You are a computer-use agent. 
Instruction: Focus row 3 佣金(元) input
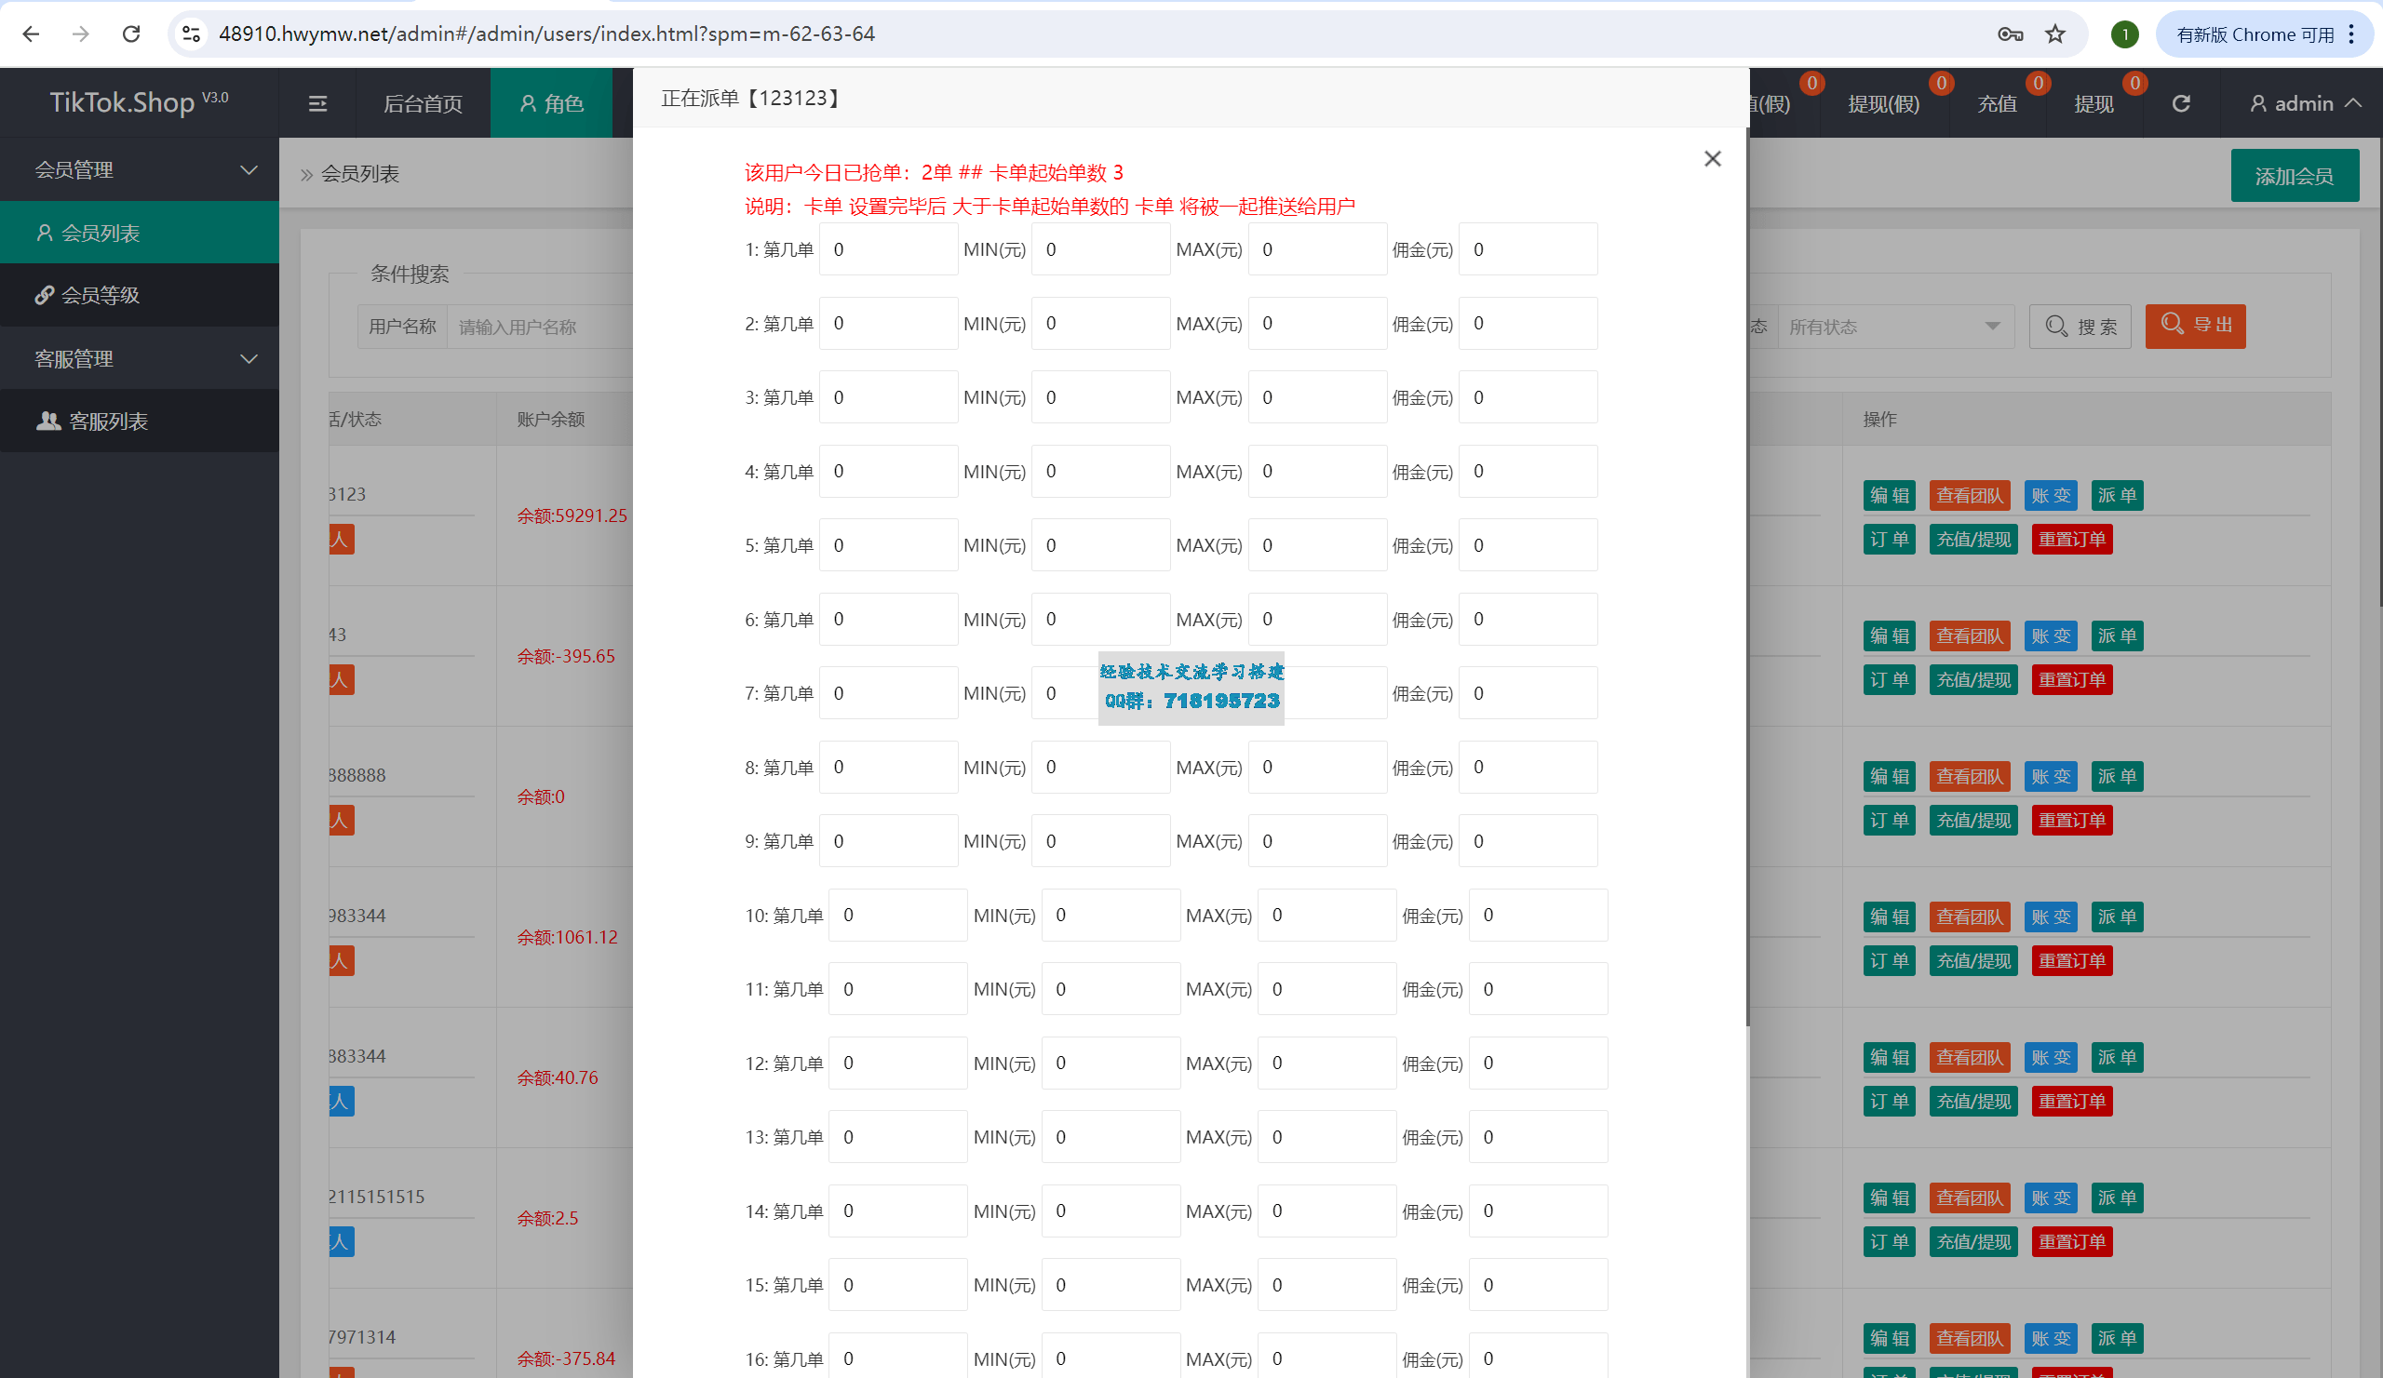pos(1528,397)
